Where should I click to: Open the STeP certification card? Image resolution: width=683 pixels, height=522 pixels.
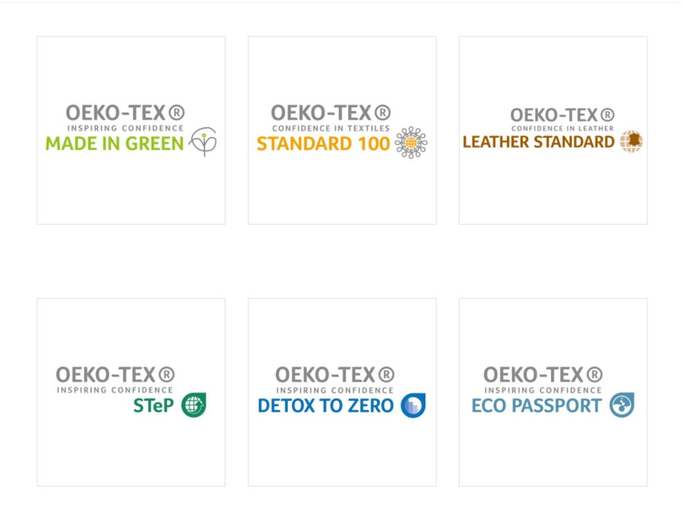[131, 393]
